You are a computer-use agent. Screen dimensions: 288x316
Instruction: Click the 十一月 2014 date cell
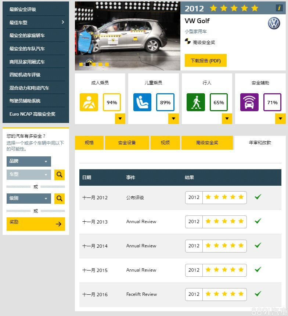pyautogui.click(x=95, y=246)
